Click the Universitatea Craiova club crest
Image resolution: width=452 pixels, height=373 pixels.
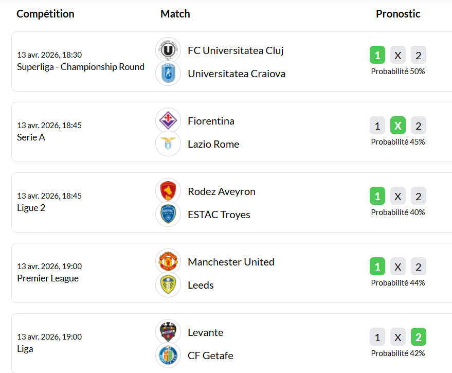[x=168, y=74]
